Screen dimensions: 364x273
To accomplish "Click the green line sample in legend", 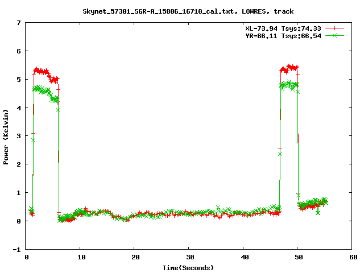I will coord(334,35).
